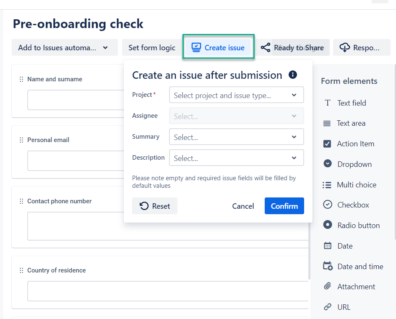The image size is (396, 319).
Task: Expand the Summary select dropdown
Action: tap(236, 137)
